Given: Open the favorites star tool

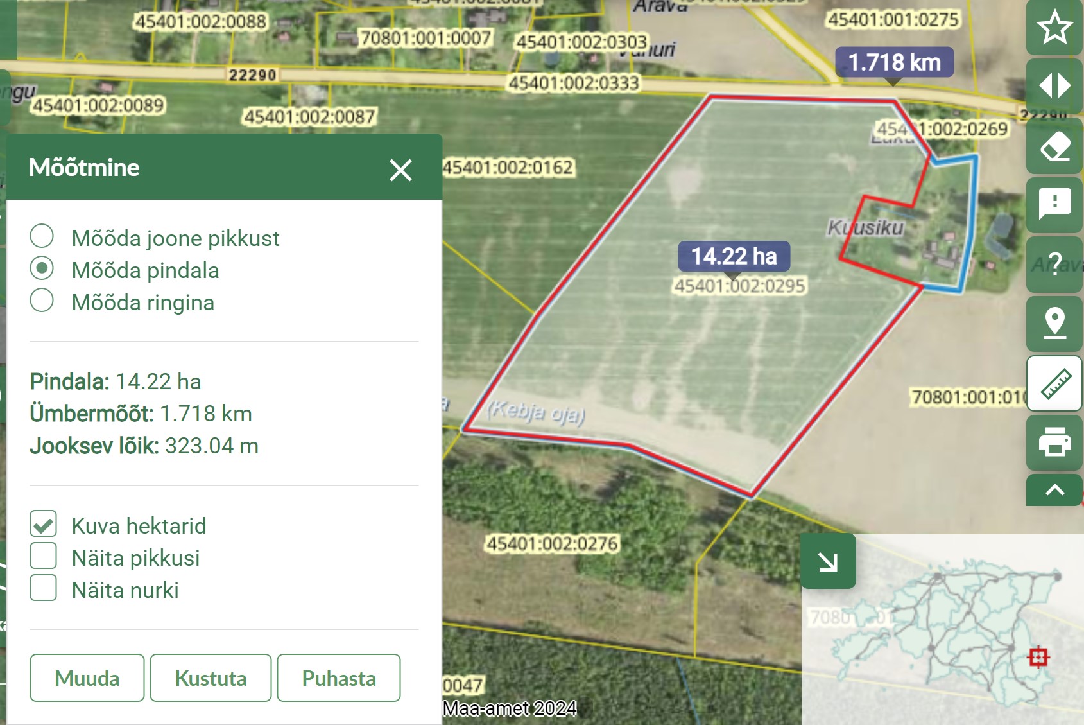Looking at the screenshot, I should click(x=1054, y=28).
